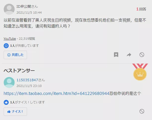Viewport: 152px width, 120px height.
Task: Click the 1回答 answer count
Action: click(141, 9)
